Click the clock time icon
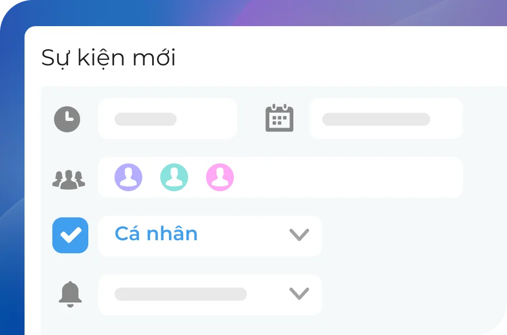 pos(67,119)
